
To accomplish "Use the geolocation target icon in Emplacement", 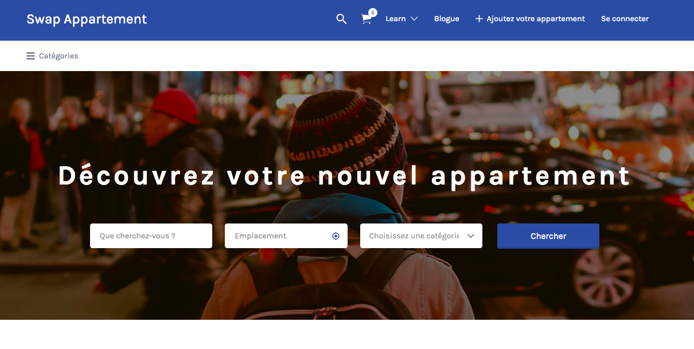I will coord(336,236).
